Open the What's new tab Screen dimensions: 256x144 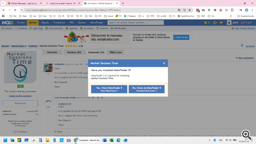click(116, 53)
